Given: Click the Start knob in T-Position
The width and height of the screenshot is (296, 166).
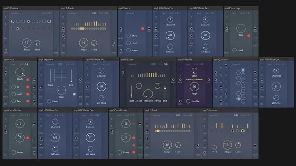Looking at the screenshot, I should point(37,43).
